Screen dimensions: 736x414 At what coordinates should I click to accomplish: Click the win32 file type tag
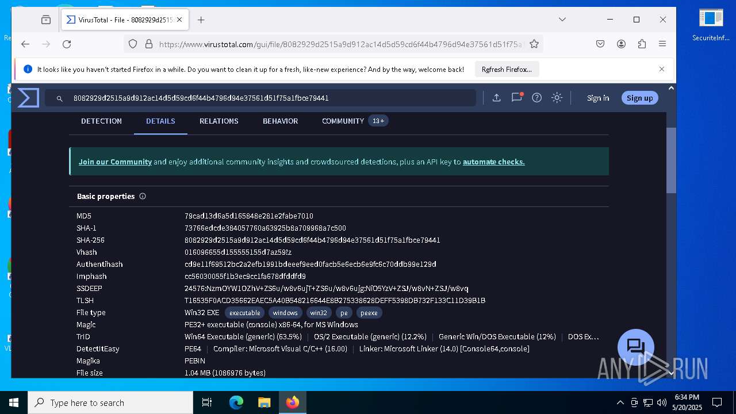pos(319,313)
